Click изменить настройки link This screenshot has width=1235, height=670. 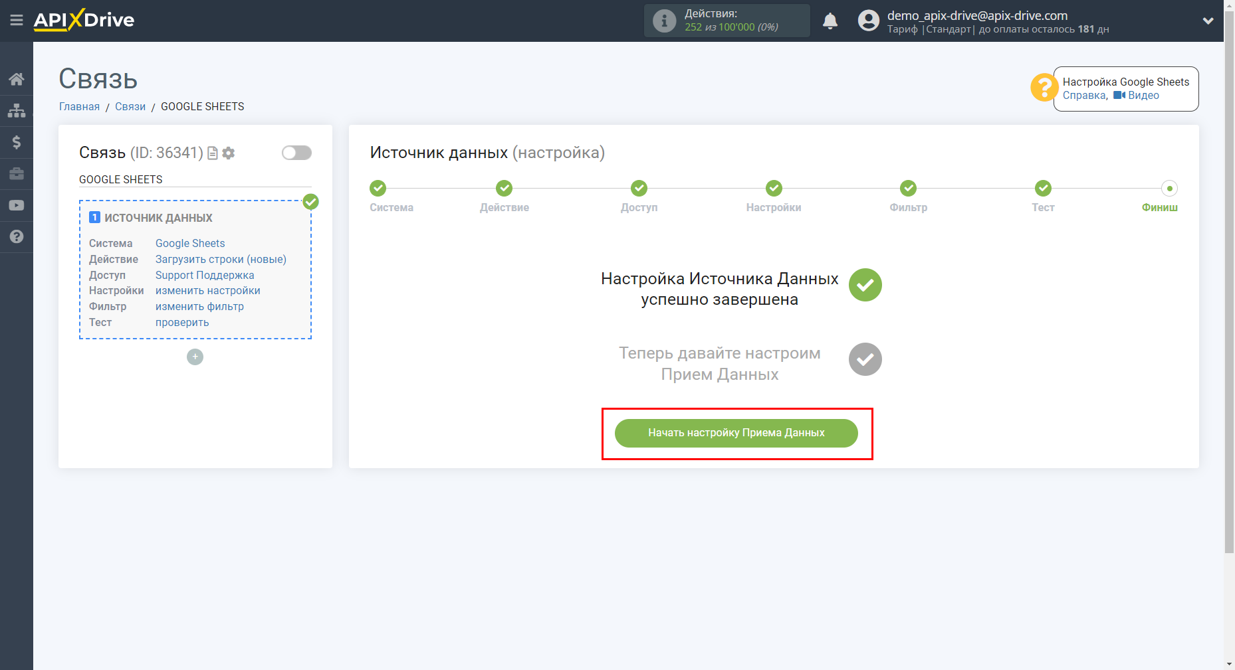pos(208,291)
